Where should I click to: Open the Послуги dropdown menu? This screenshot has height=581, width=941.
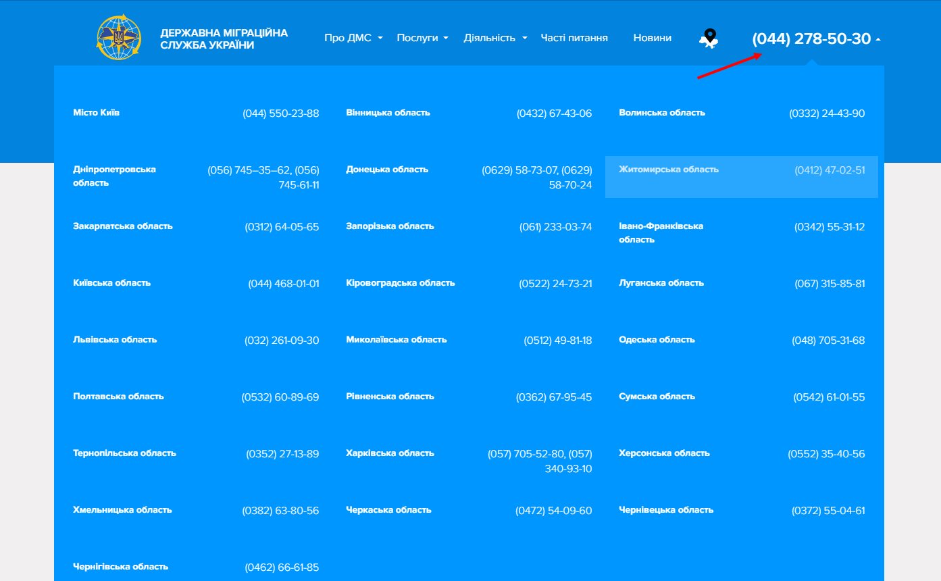click(422, 38)
